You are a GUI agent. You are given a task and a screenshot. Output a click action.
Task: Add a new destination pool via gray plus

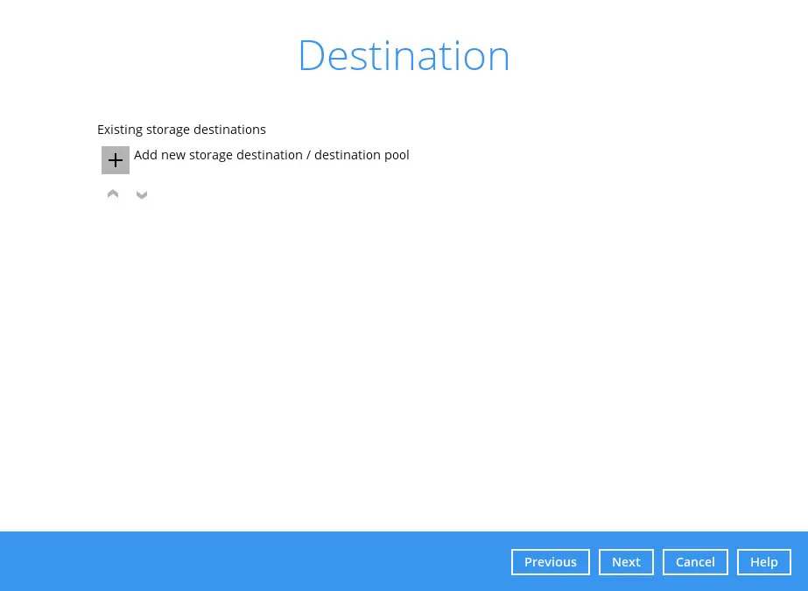click(116, 160)
